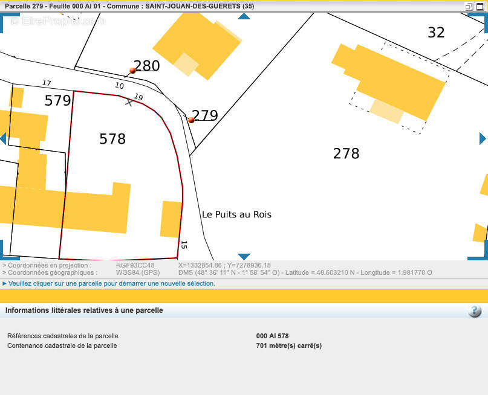
Task: Click the Le Puits au Rois label
Action: click(236, 214)
